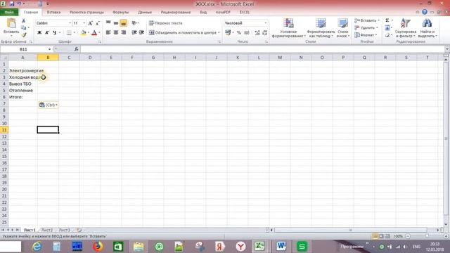Open Cell Styles (Стили ячеек)
Screen dimensions: 450x253
coord(342,28)
